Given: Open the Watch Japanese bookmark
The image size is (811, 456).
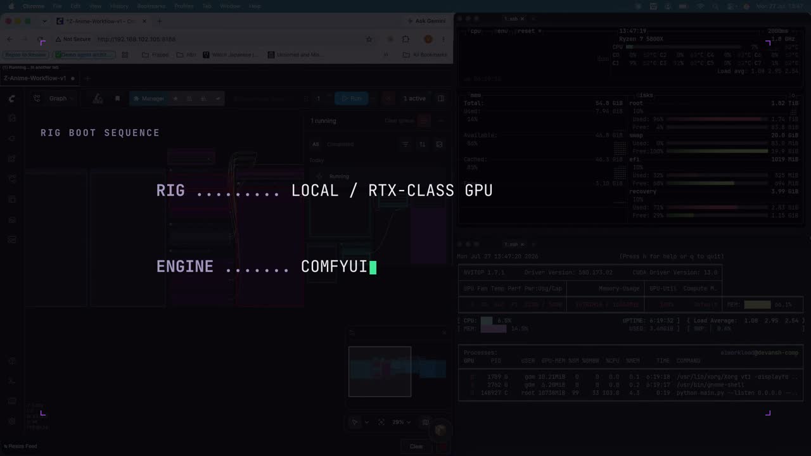Looking at the screenshot, I should pos(230,54).
